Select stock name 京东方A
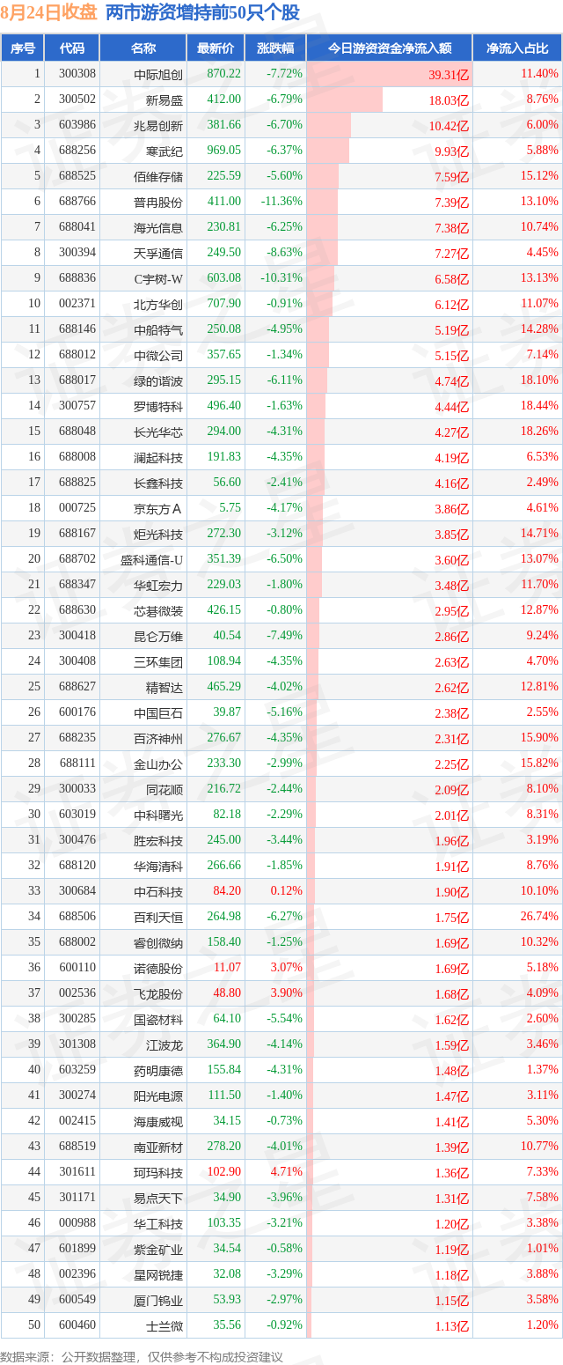 click(157, 508)
